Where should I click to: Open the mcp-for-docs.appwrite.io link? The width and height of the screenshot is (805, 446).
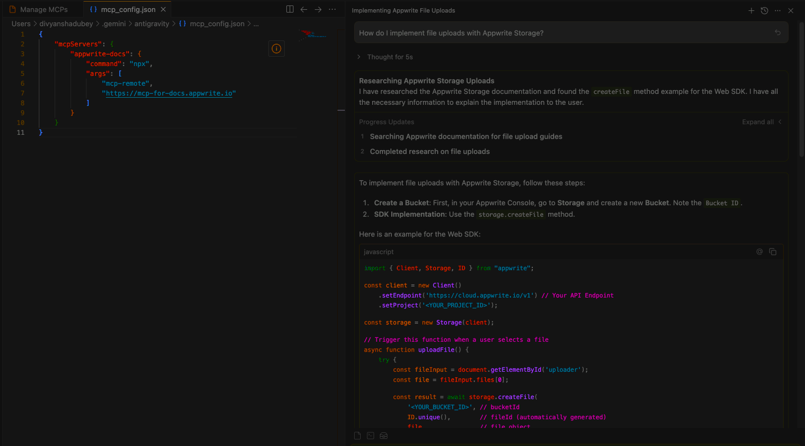(168, 93)
